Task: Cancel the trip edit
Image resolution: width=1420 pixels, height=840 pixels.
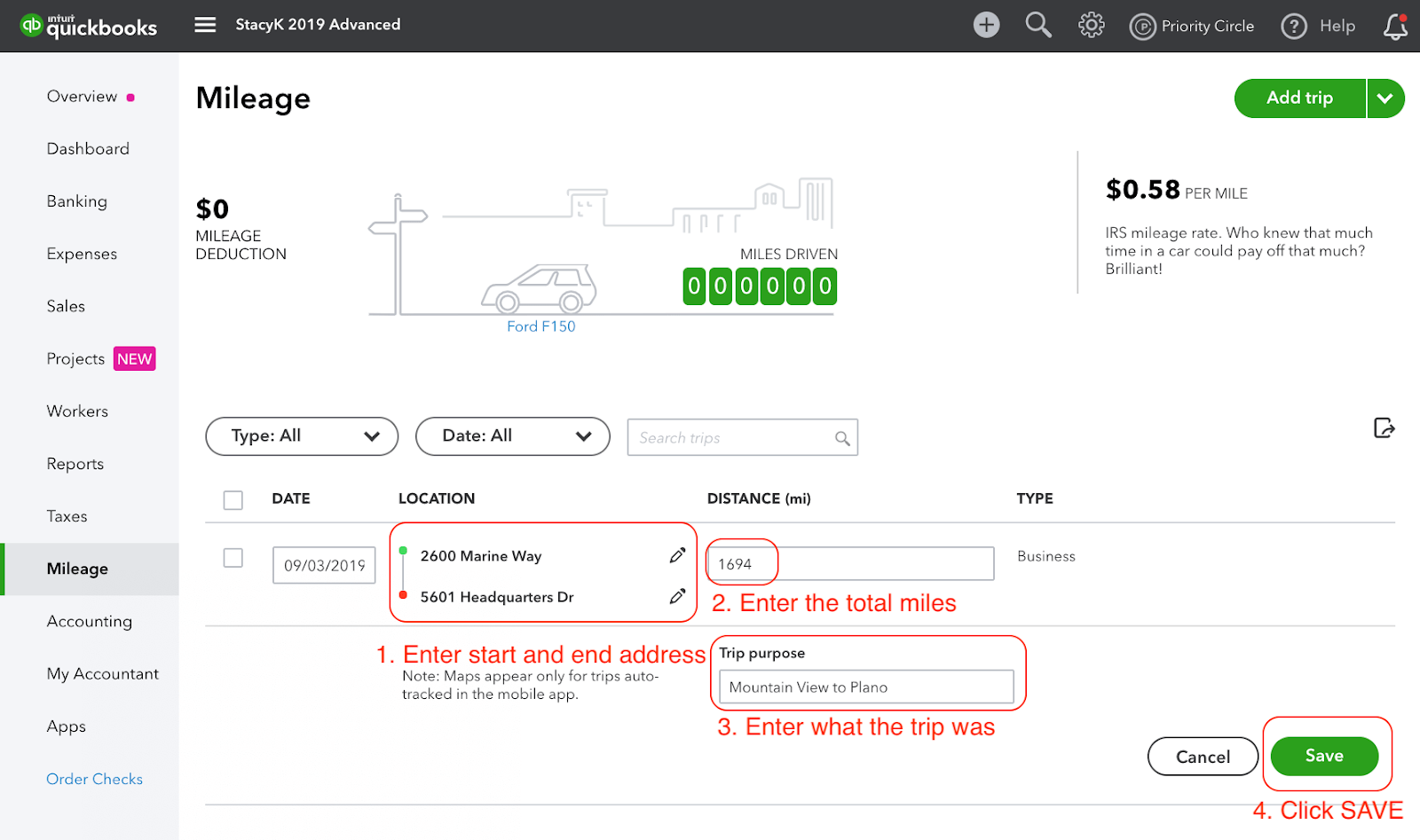Action: [1203, 757]
